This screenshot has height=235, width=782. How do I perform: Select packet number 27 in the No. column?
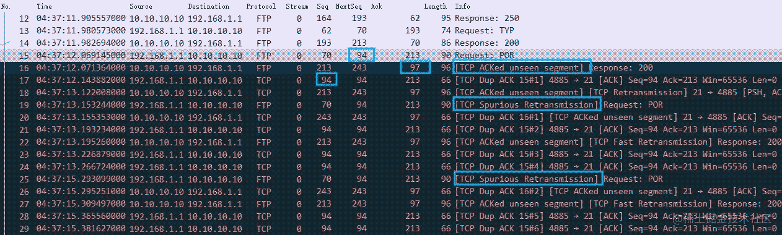(x=24, y=204)
